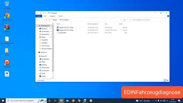Select the WinRAR desktop shortcut
This screenshot has width=183, height=103.
(7, 28)
